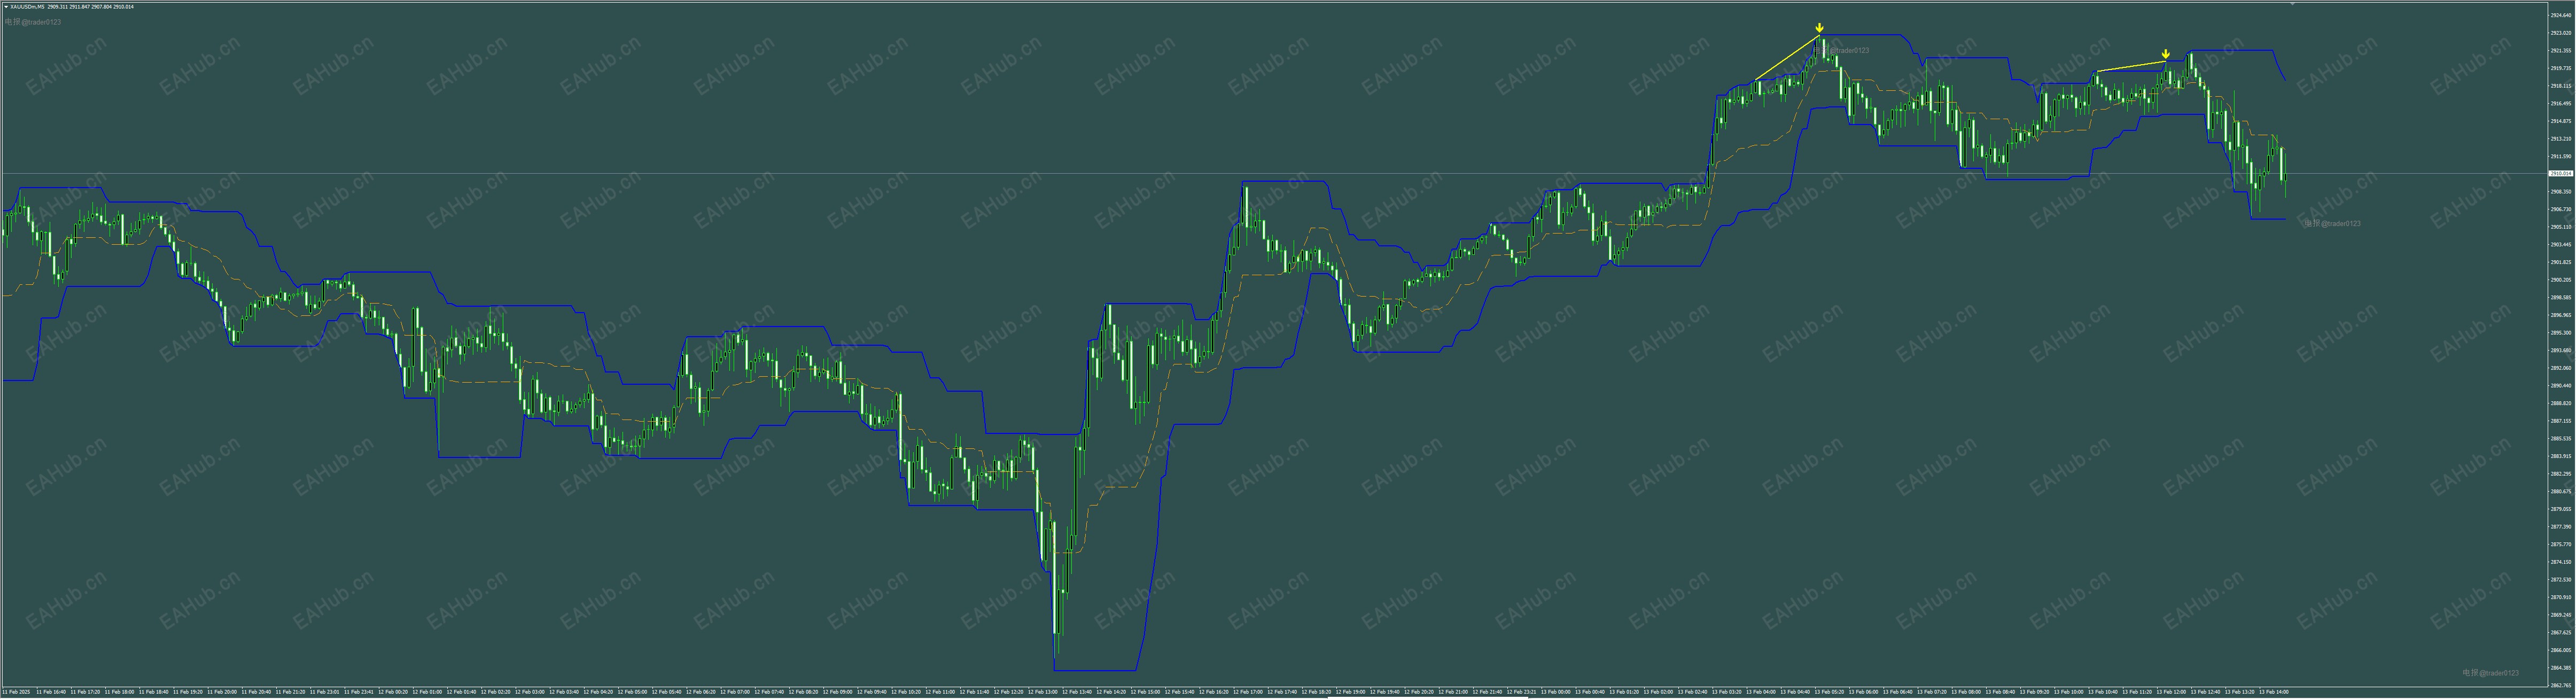Click the 11 Feb 2025 date label
Viewport: 2576px width, 699px height.
17,692
